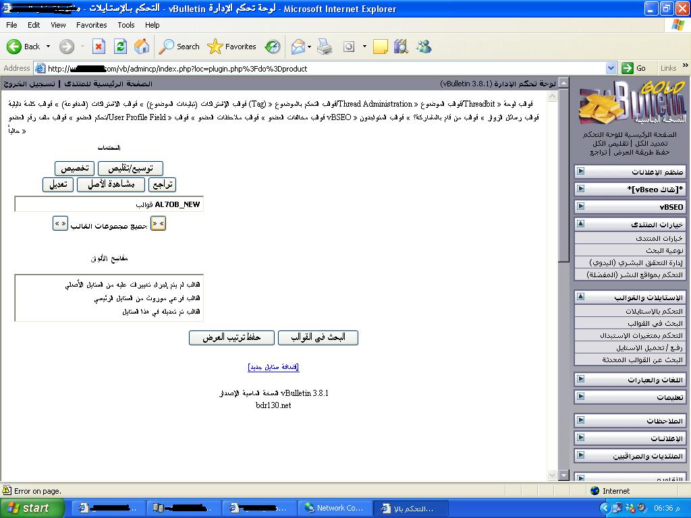The width and height of the screenshot is (691, 518).
Task: Expand the اللغات والعبارات sidebar section
Action: click(x=580, y=380)
